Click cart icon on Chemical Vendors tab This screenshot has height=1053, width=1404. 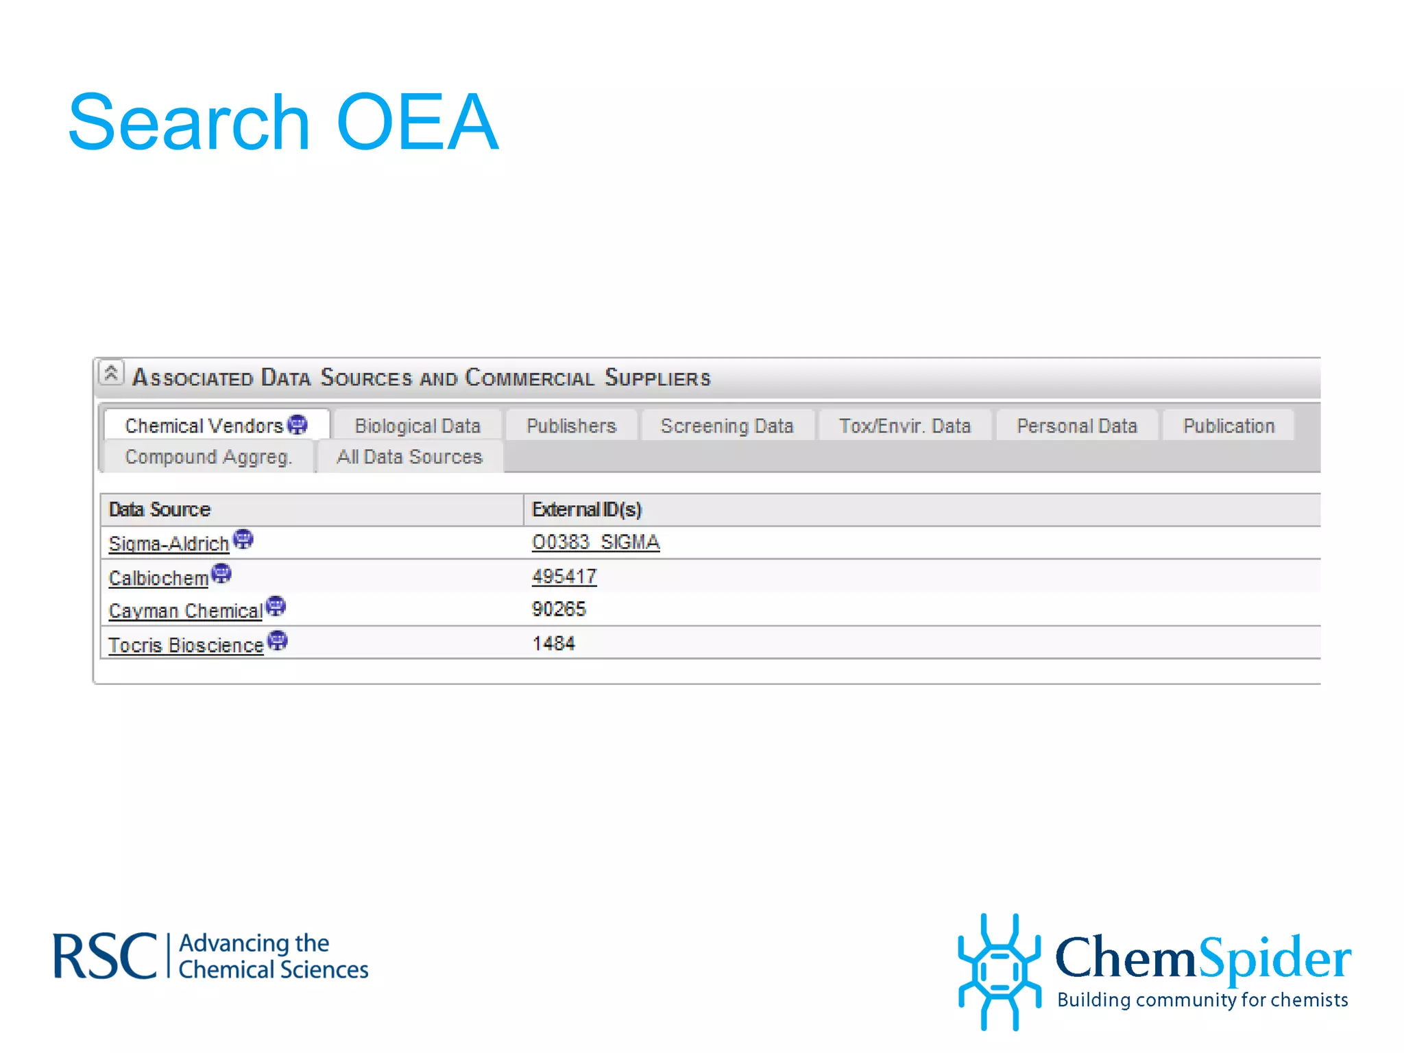tap(297, 424)
